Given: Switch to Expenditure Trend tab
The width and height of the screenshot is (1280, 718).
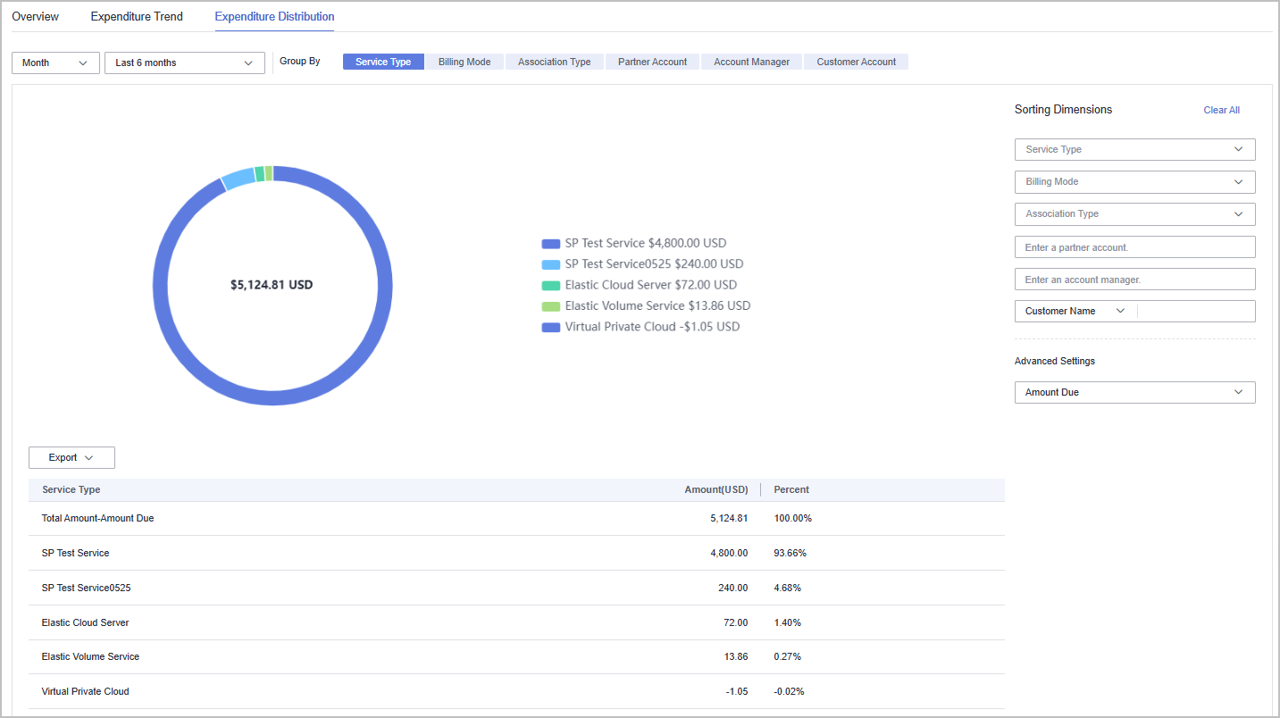Looking at the screenshot, I should [137, 17].
